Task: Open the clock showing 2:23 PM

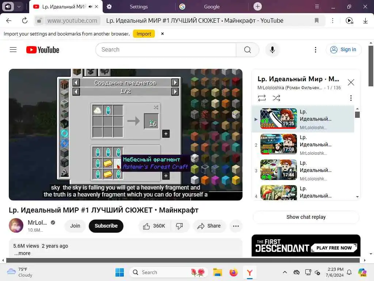Action: point(335,272)
